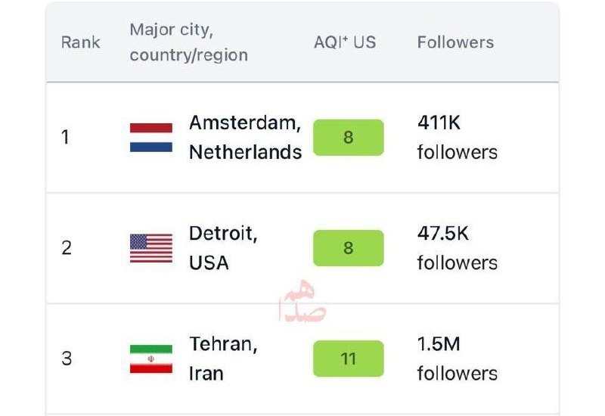Click the USA flag icon
Image resolution: width=605 pixels, height=416 pixels.
[x=150, y=248]
